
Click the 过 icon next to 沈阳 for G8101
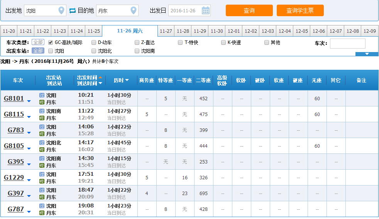tap(42, 95)
